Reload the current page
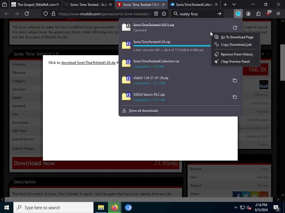The width and height of the screenshot is (285, 213). pos(27,14)
